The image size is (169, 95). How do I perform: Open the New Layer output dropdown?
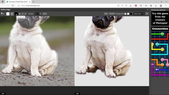(x=139, y=14)
